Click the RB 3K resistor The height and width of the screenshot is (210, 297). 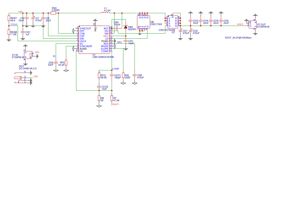coord(99,98)
